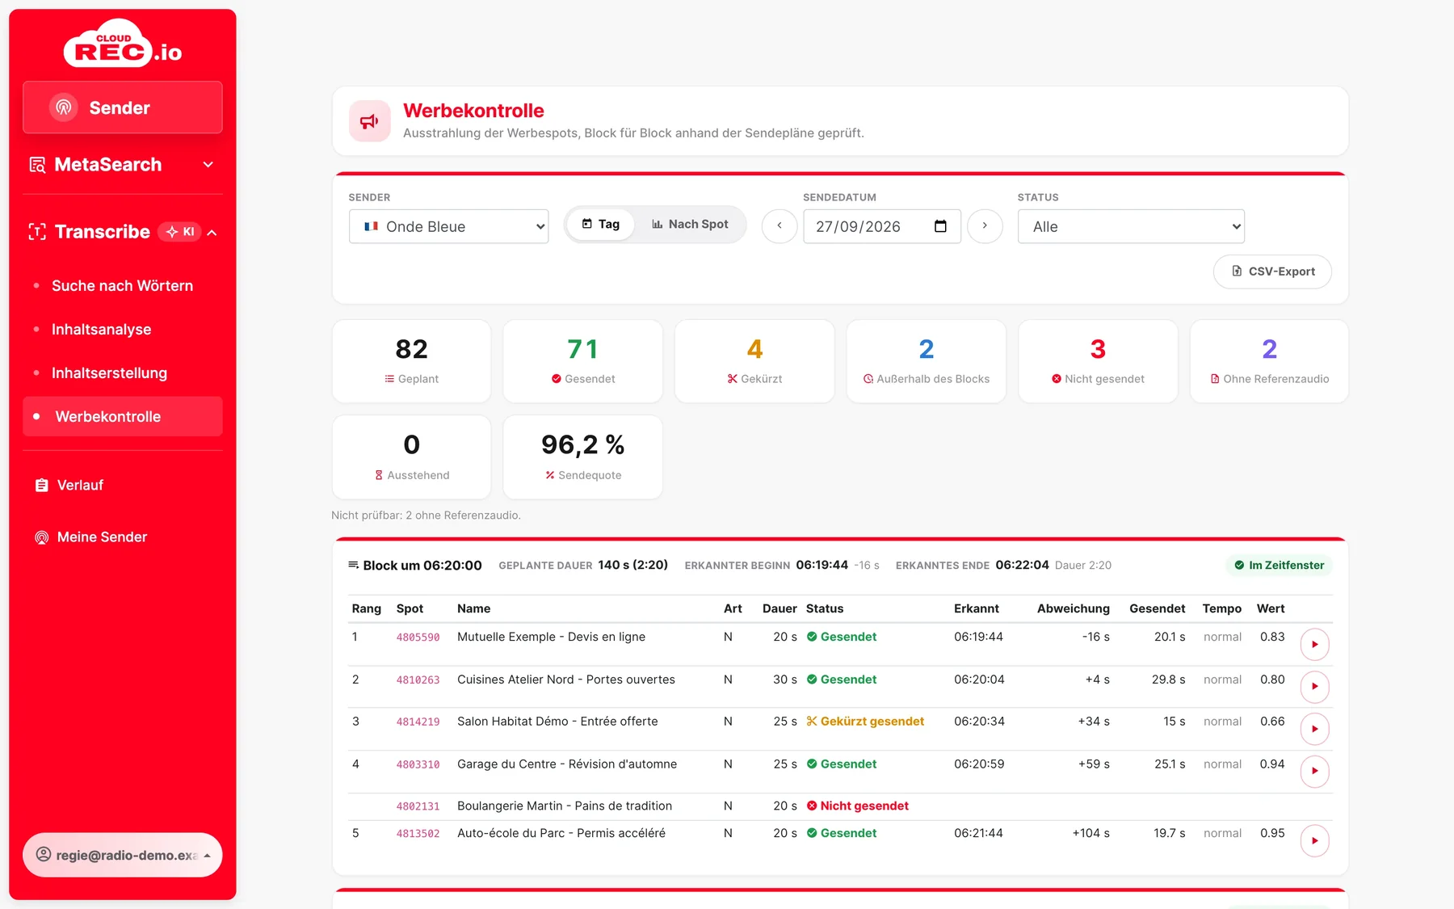Filter by Ohne Referenzaudio card
This screenshot has height=909, width=1454.
[x=1269, y=361]
